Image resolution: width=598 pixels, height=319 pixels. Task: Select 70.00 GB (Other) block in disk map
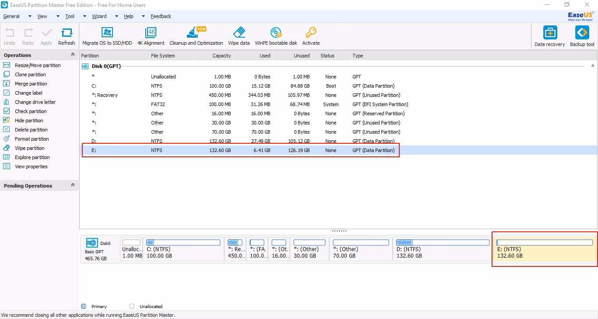pyautogui.click(x=361, y=249)
